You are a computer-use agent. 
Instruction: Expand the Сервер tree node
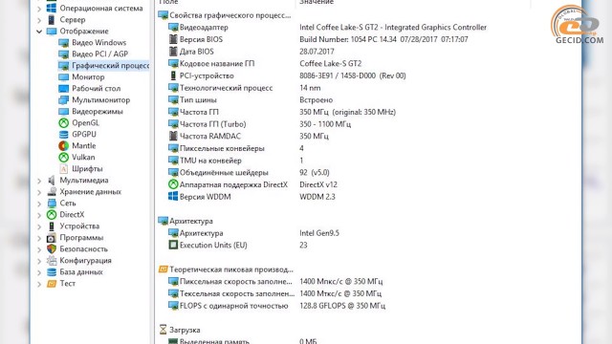click(x=39, y=19)
